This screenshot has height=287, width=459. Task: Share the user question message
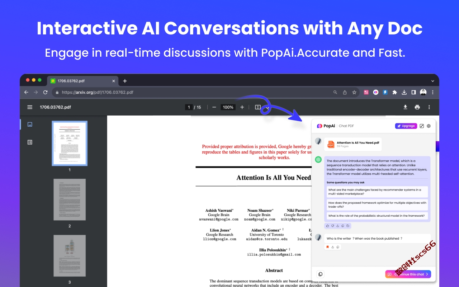[333, 247]
